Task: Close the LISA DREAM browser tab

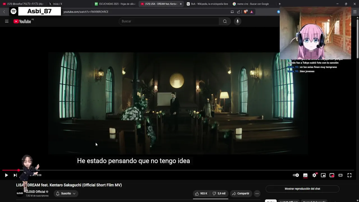Action: [x=181, y=4]
